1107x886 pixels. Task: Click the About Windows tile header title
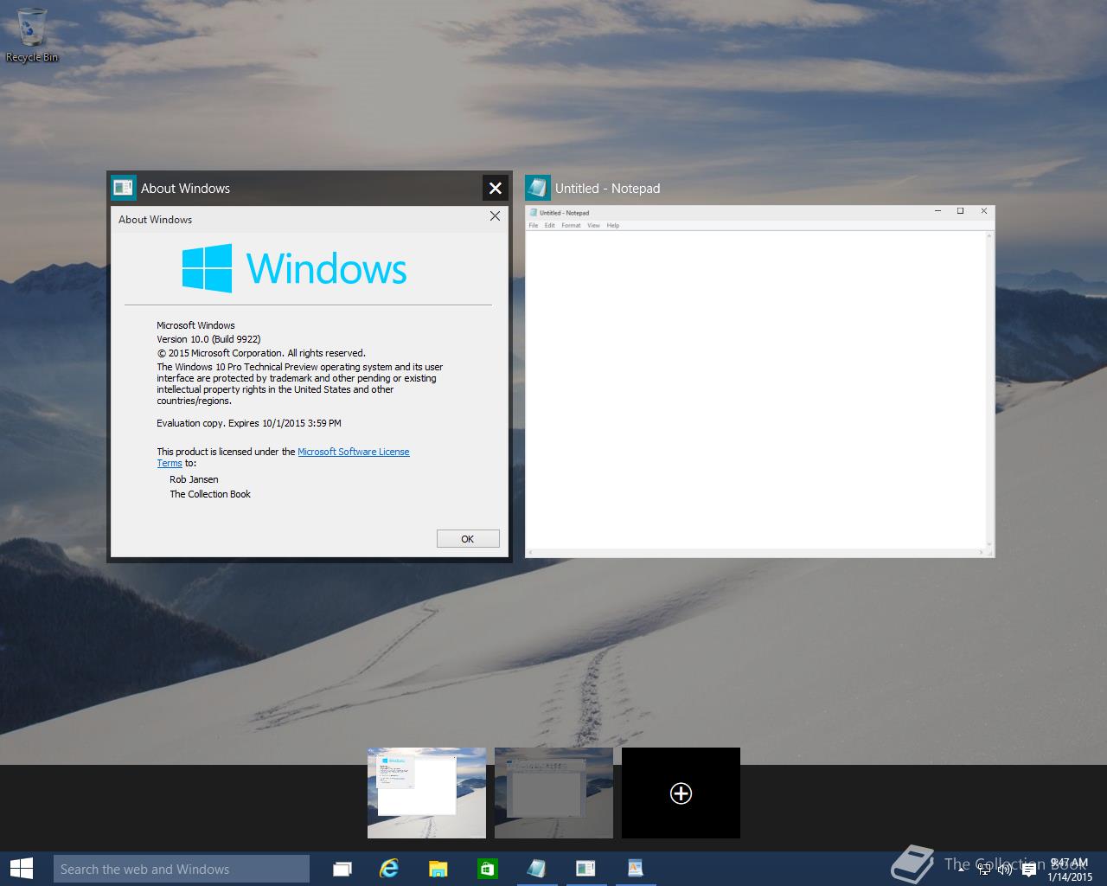point(185,188)
